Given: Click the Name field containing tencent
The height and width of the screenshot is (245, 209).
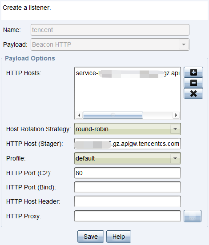Looking at the screenshot, I should [110, 30].
